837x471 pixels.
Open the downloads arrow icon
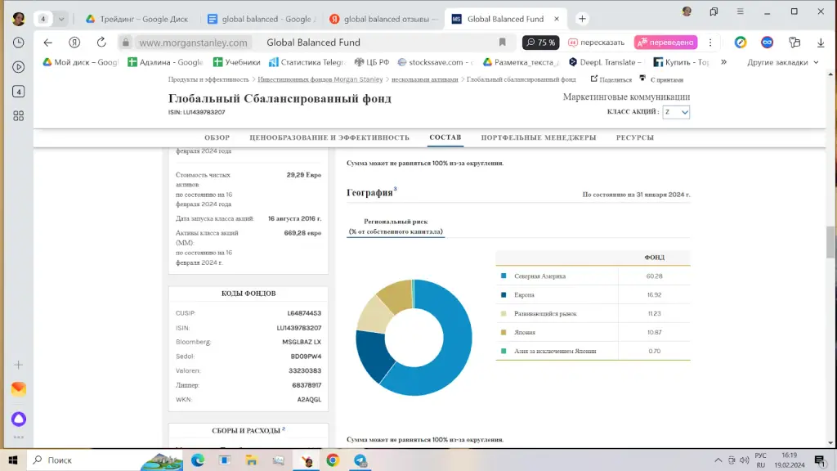coord(821,43)
